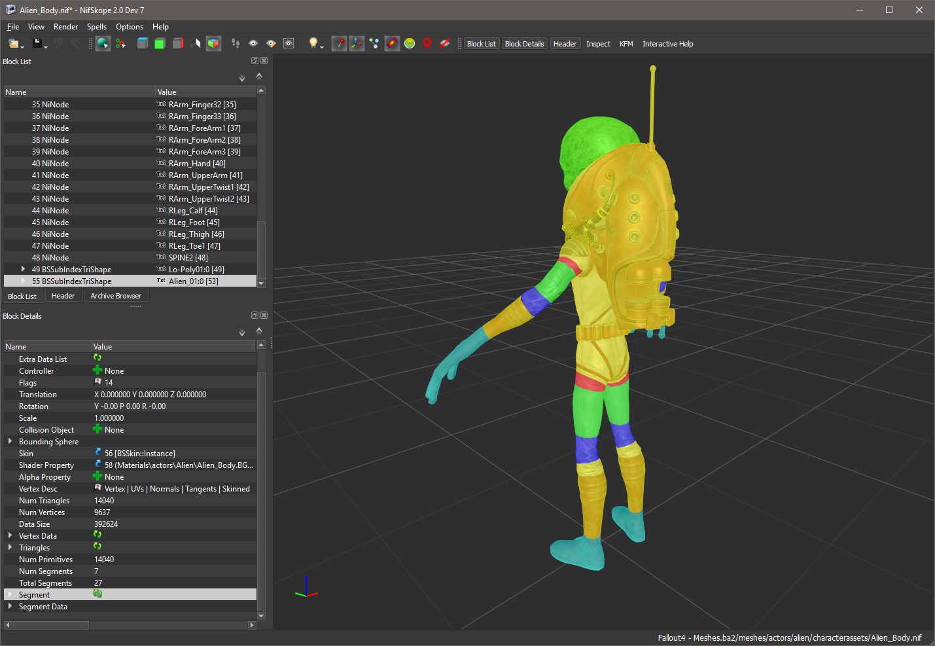
Task: Click the Skin link arrow icon
Action: 98,452
